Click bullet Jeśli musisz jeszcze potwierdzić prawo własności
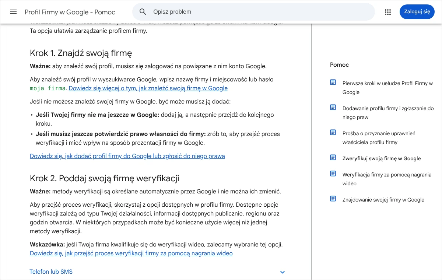The height and width of the screenshot is (280, 442). point(158,138)
